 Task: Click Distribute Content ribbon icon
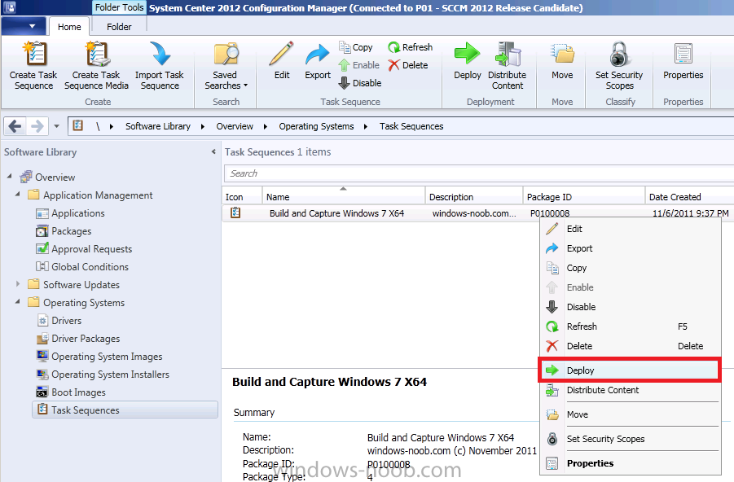click(508, 65)
